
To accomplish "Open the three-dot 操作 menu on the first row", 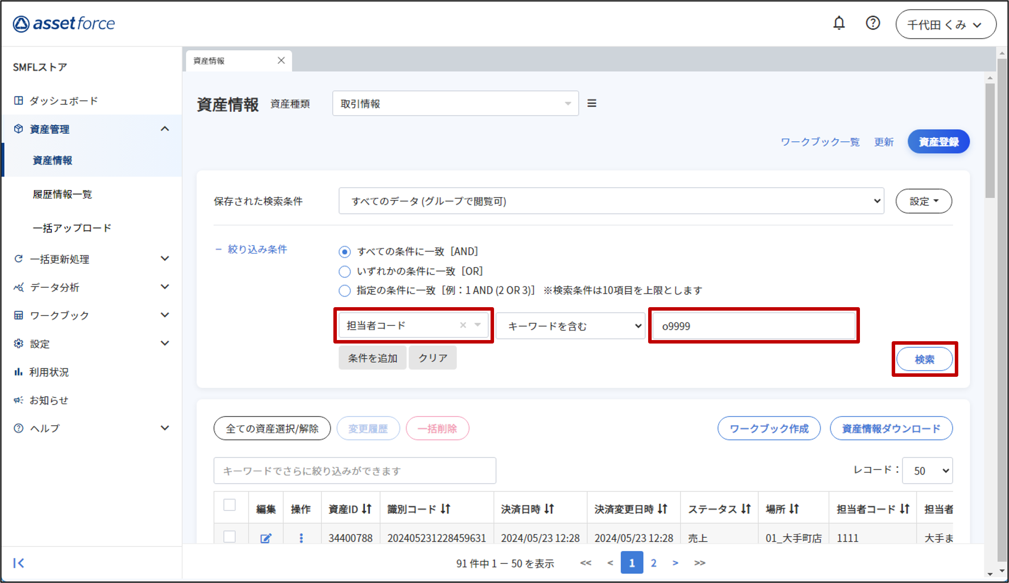I will point(302,537).
